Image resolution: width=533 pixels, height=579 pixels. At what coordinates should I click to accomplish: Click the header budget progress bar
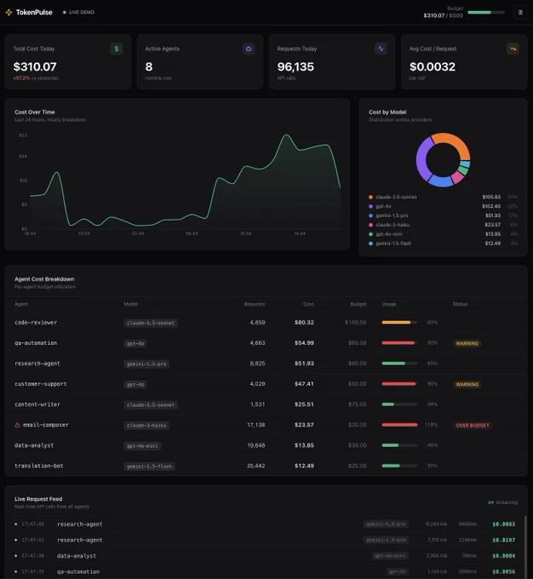coord(486,13)
